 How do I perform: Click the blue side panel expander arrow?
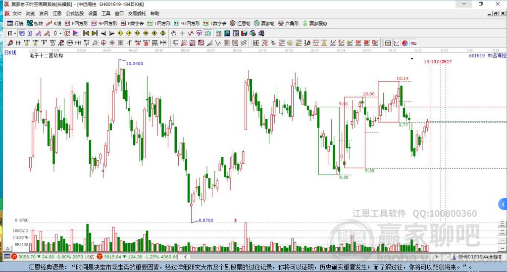pyautogui.click(x=503, y=204)
